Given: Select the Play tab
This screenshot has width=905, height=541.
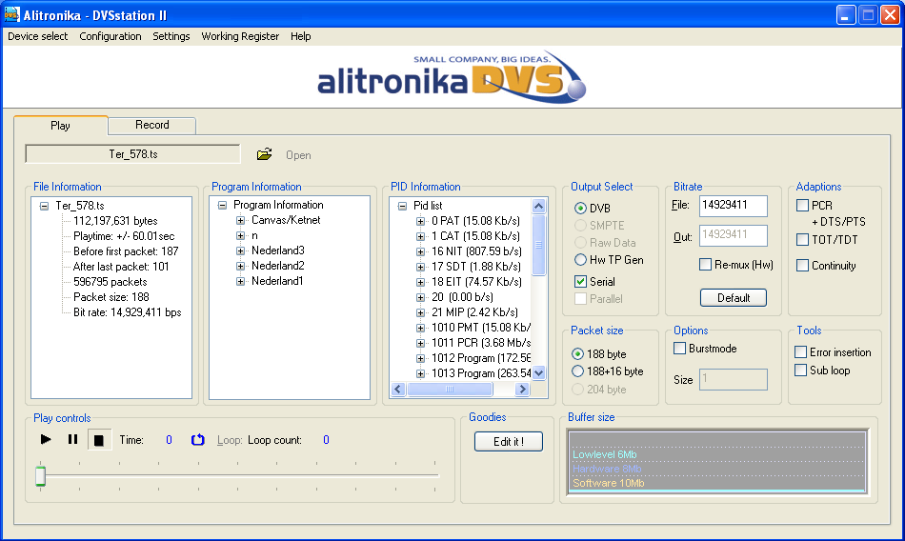Looking at the screenshot, I should coord(61,126).
